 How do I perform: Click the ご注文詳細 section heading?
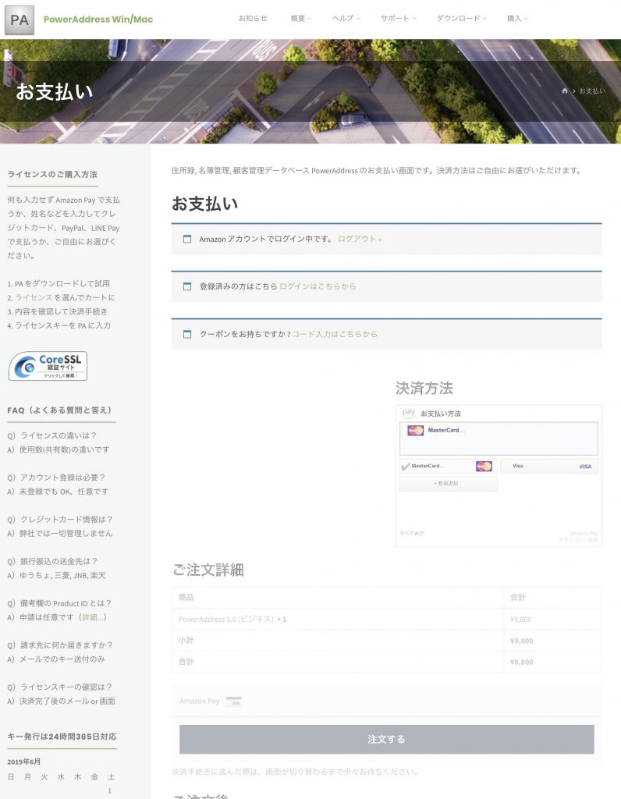click(x=208, y=570)
